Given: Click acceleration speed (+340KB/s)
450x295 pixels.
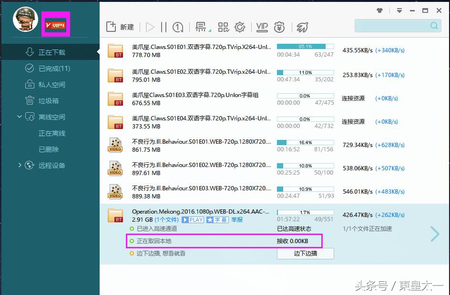Looking at the screenshot, I should point(390,50).
